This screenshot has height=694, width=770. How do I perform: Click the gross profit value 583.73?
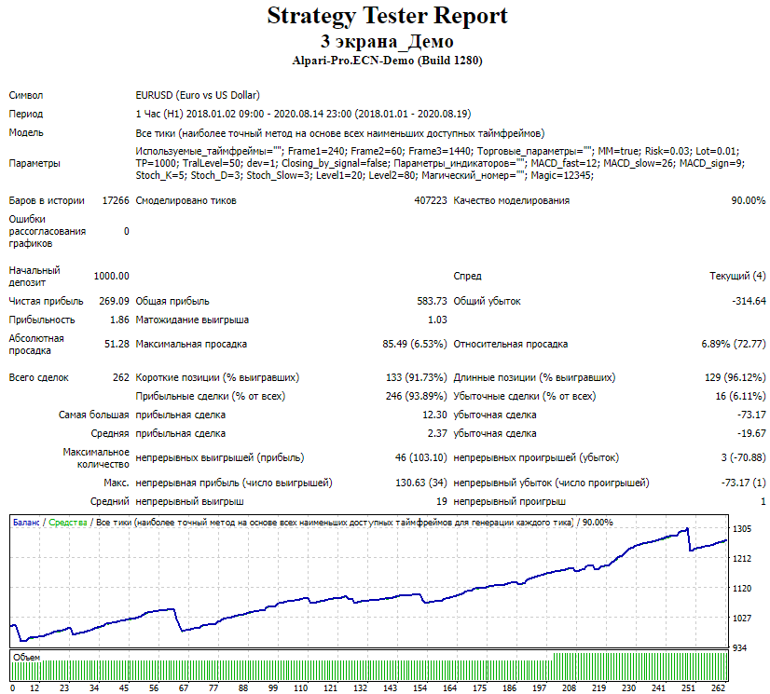pyautogui.click(x=432, y=301)
